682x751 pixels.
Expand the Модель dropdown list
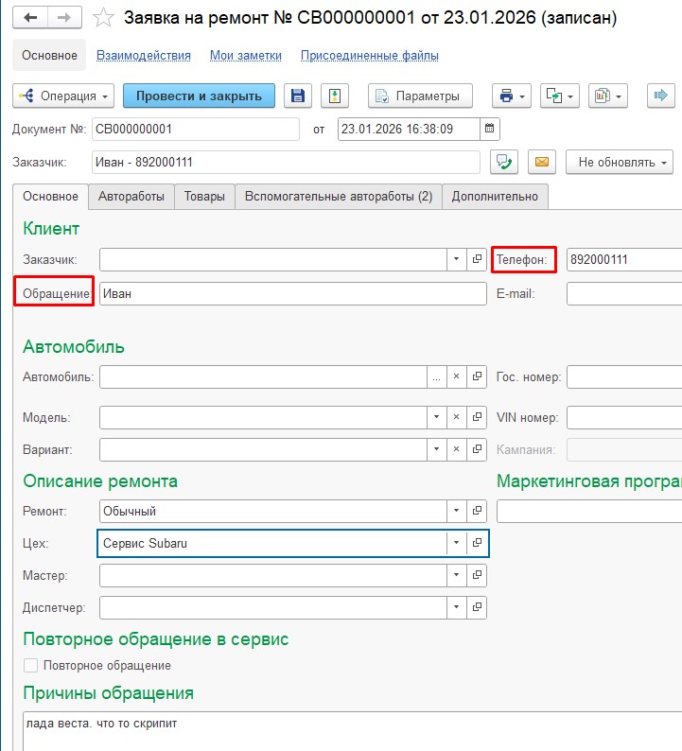(x=436, y=417)
